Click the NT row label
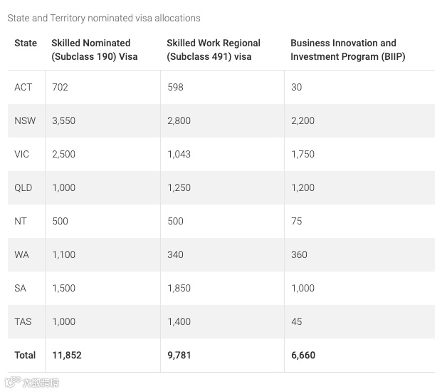442x392 pixels. (21, 221)
